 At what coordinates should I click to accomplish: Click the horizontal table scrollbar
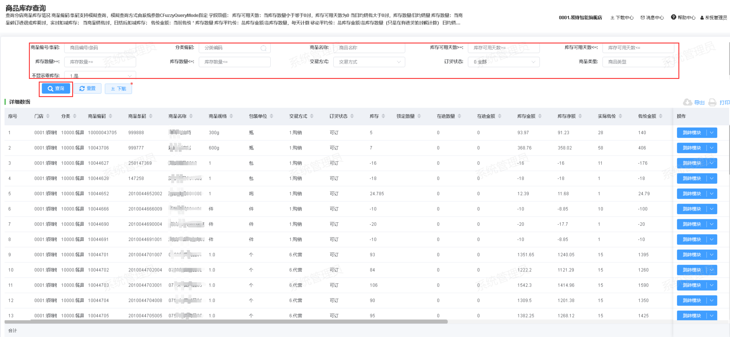(x=226, y=322)
